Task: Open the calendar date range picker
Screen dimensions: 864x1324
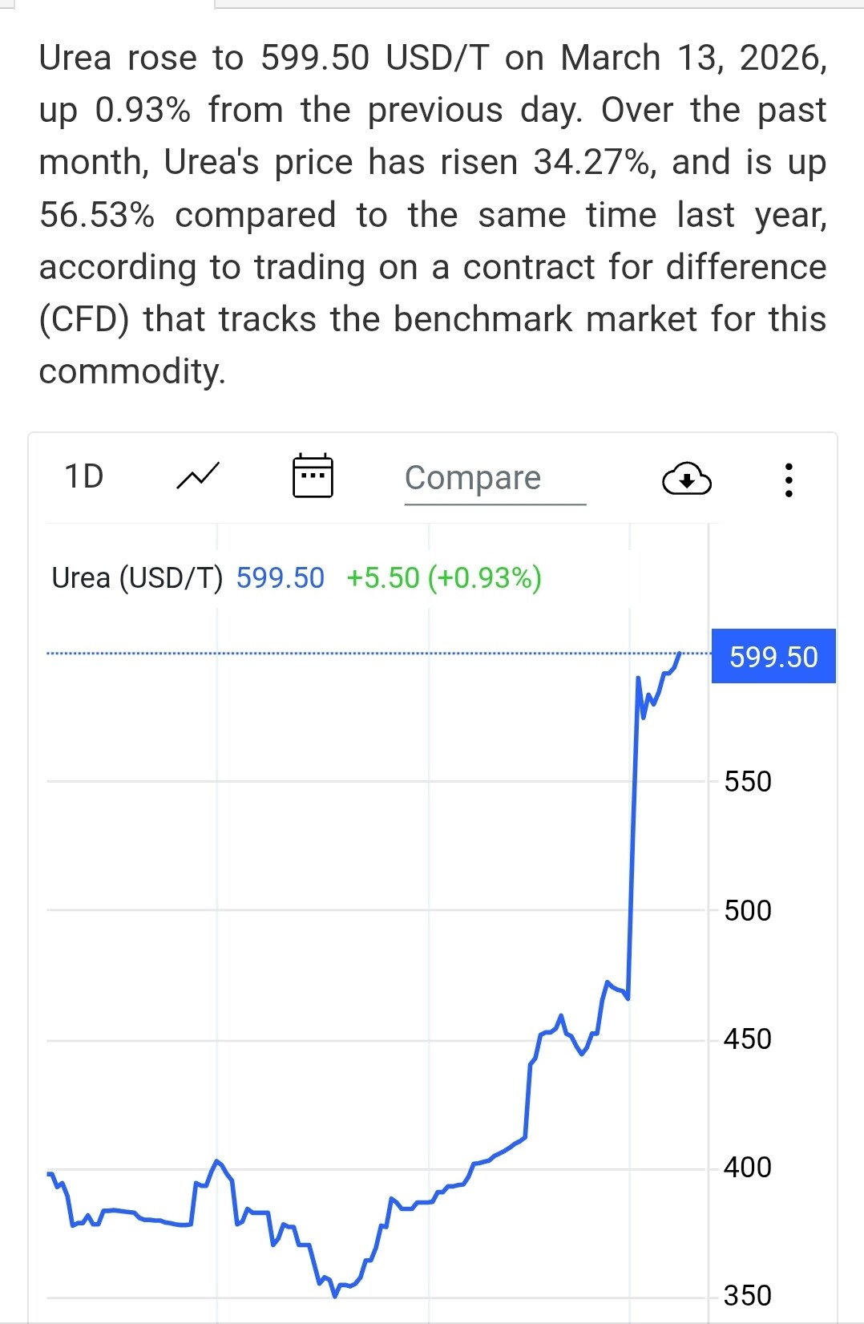Action: coord(313,476)
